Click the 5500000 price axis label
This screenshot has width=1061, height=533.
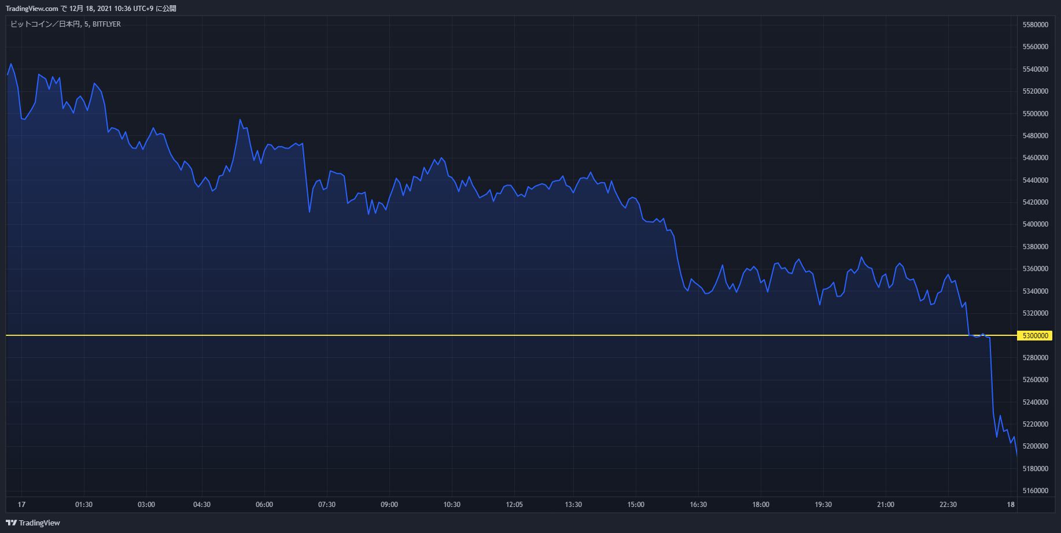click(1036, 114)
